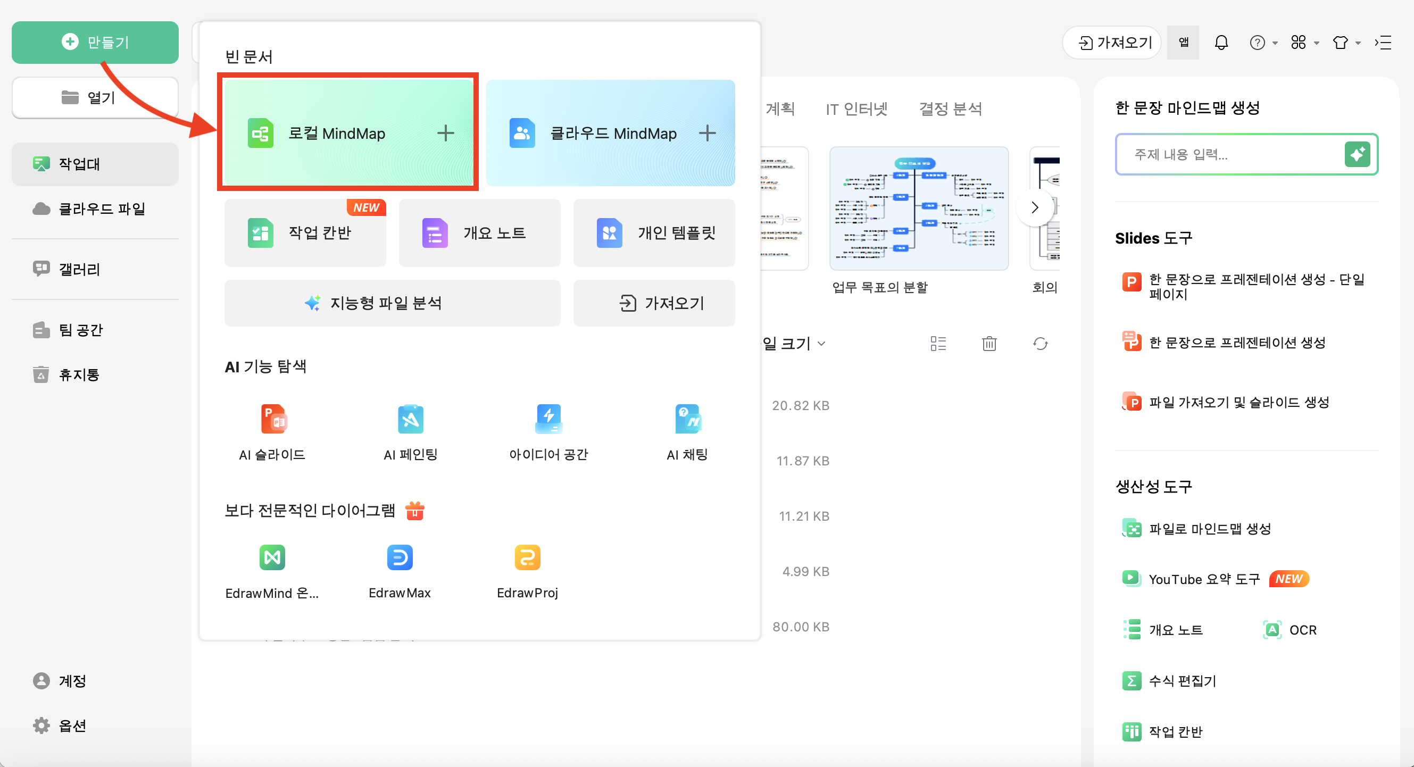Switch to the IT 인터넷 template tab
The image size is (1414, 767).
tap(856, 109)
